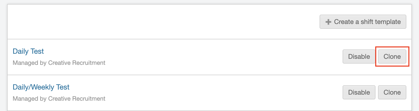The image size is (419, 111).
Task: Clone the Daily Test template
Action: pyautogui.click(x=392, y=57)
